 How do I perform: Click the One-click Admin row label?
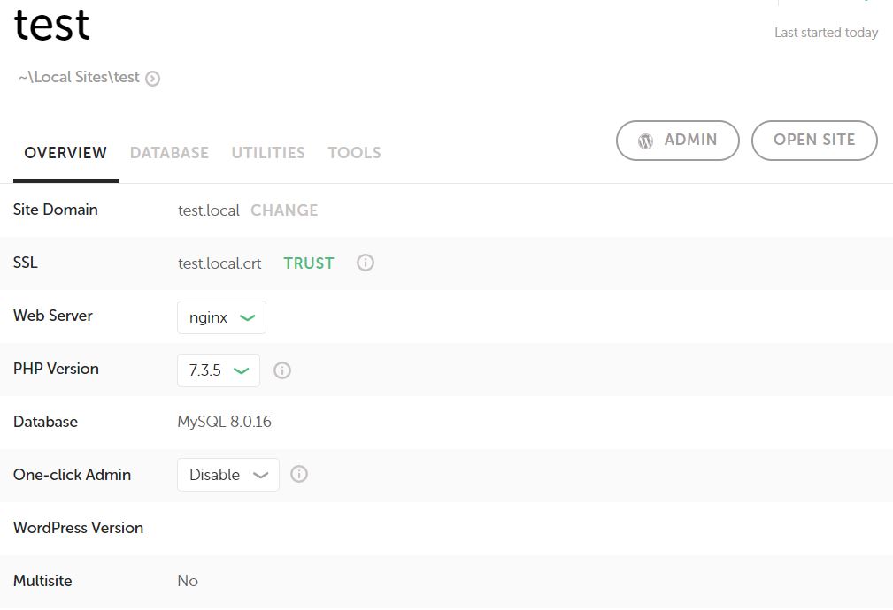point(72,475)
